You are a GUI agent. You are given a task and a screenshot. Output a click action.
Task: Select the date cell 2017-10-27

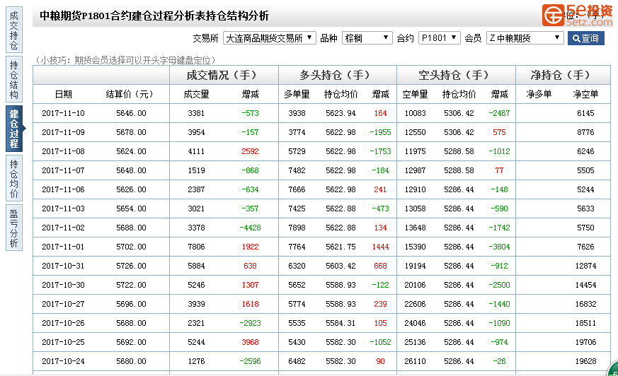[x=63, y=304]
